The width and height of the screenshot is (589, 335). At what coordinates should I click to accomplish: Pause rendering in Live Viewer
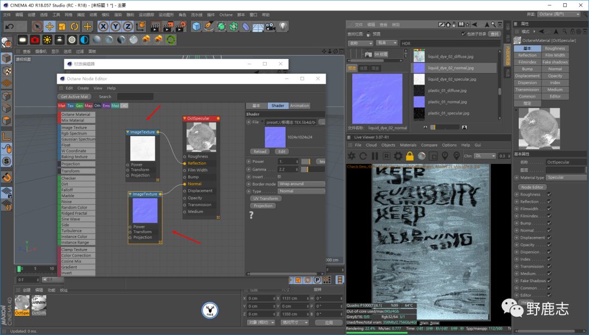tap(375, 156)
